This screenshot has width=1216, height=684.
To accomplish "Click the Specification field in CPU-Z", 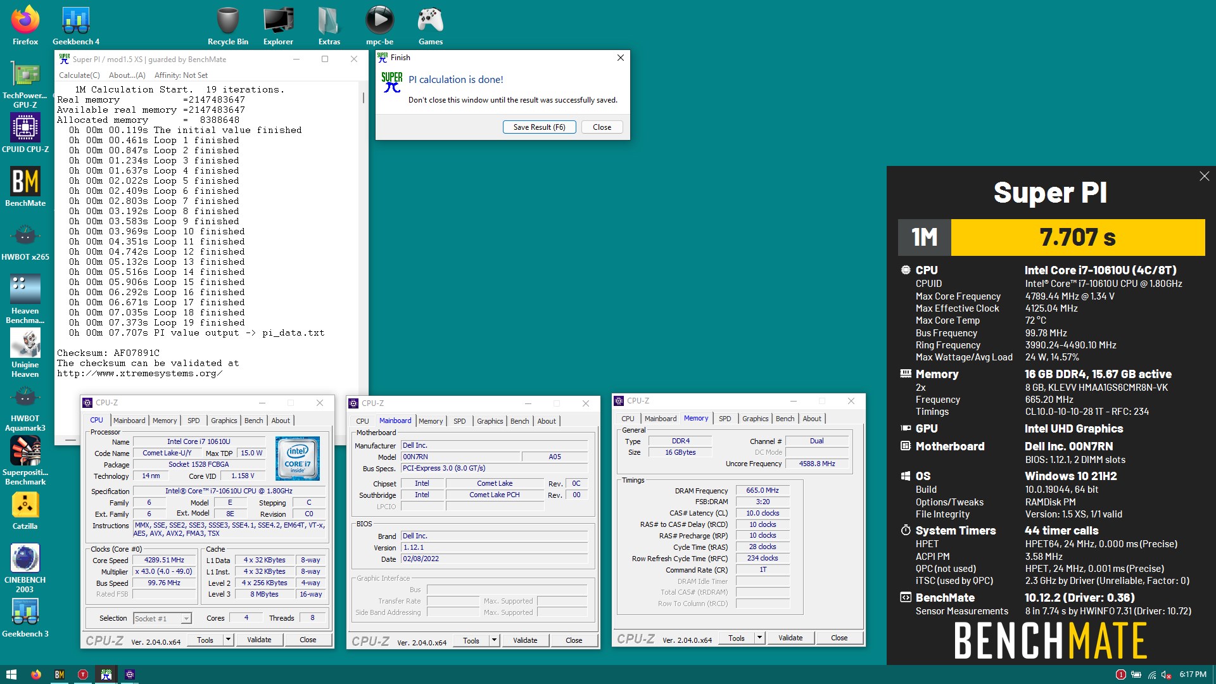I will coord(229,491).
